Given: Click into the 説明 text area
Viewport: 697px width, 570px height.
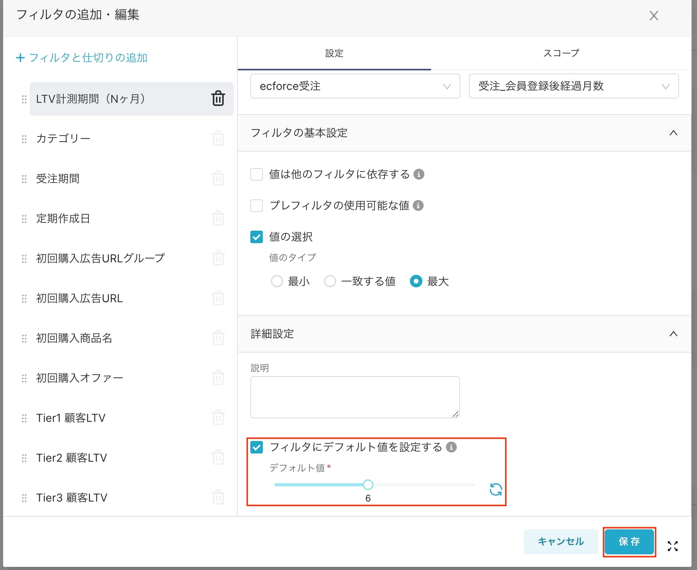Looking at the screenshot, I should coord(355,397).
